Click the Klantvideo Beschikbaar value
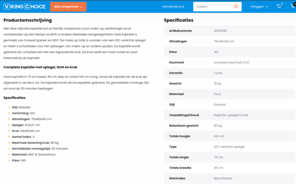The image size is (296, 184). tap(223, 178)
